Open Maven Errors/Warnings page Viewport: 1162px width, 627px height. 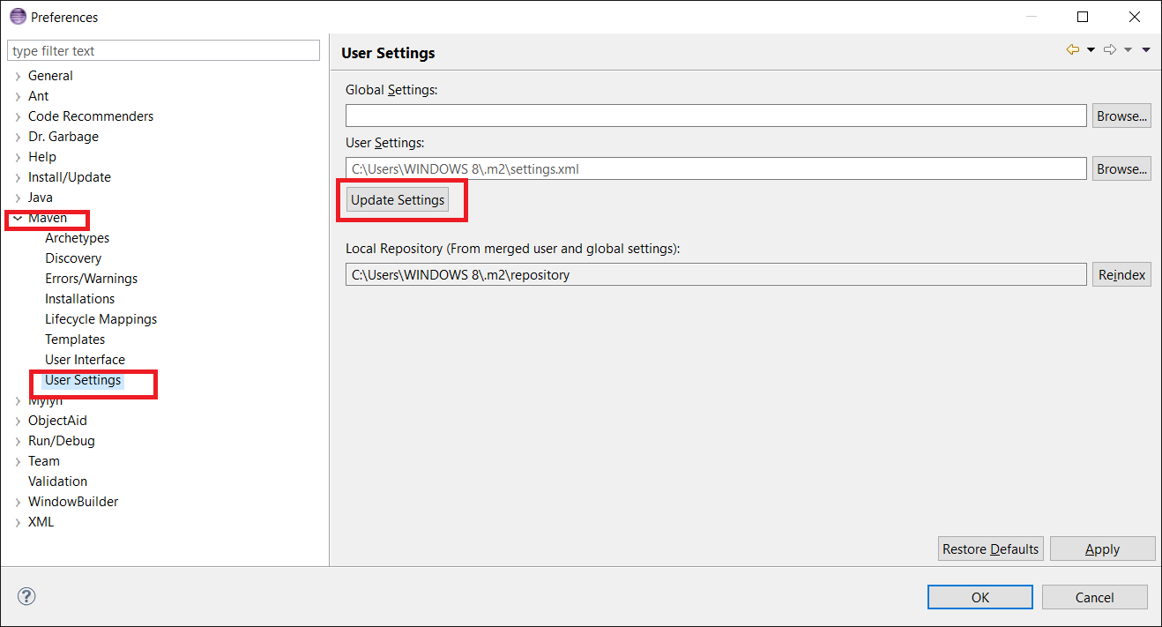tap(92, 279)
